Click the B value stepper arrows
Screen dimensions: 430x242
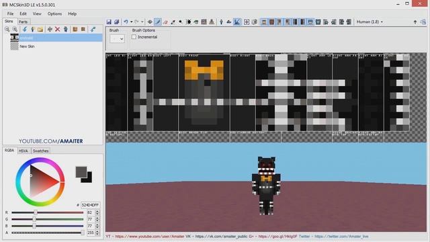(97, 226)
